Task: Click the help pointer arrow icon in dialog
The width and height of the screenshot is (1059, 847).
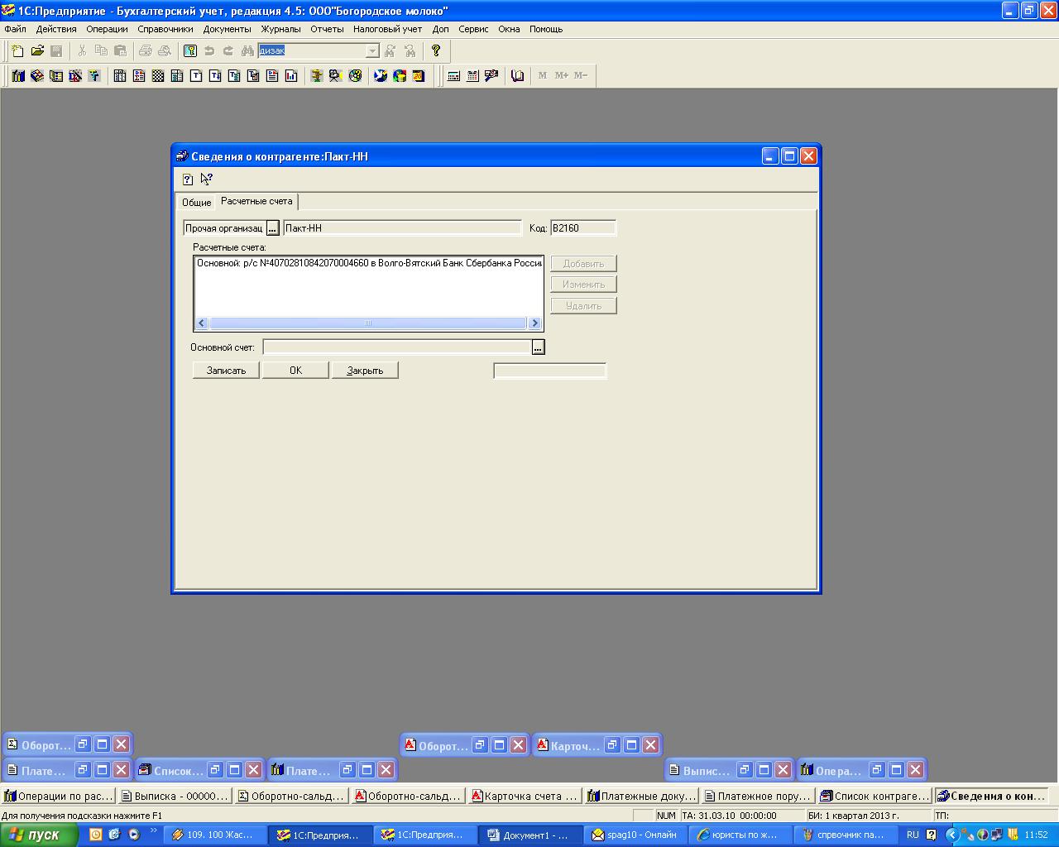Action: (x=206, y=179)
